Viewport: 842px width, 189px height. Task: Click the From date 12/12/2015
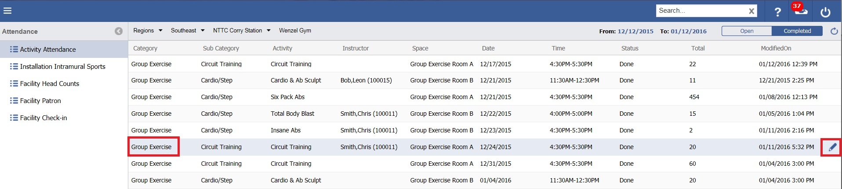coord(635,32)
